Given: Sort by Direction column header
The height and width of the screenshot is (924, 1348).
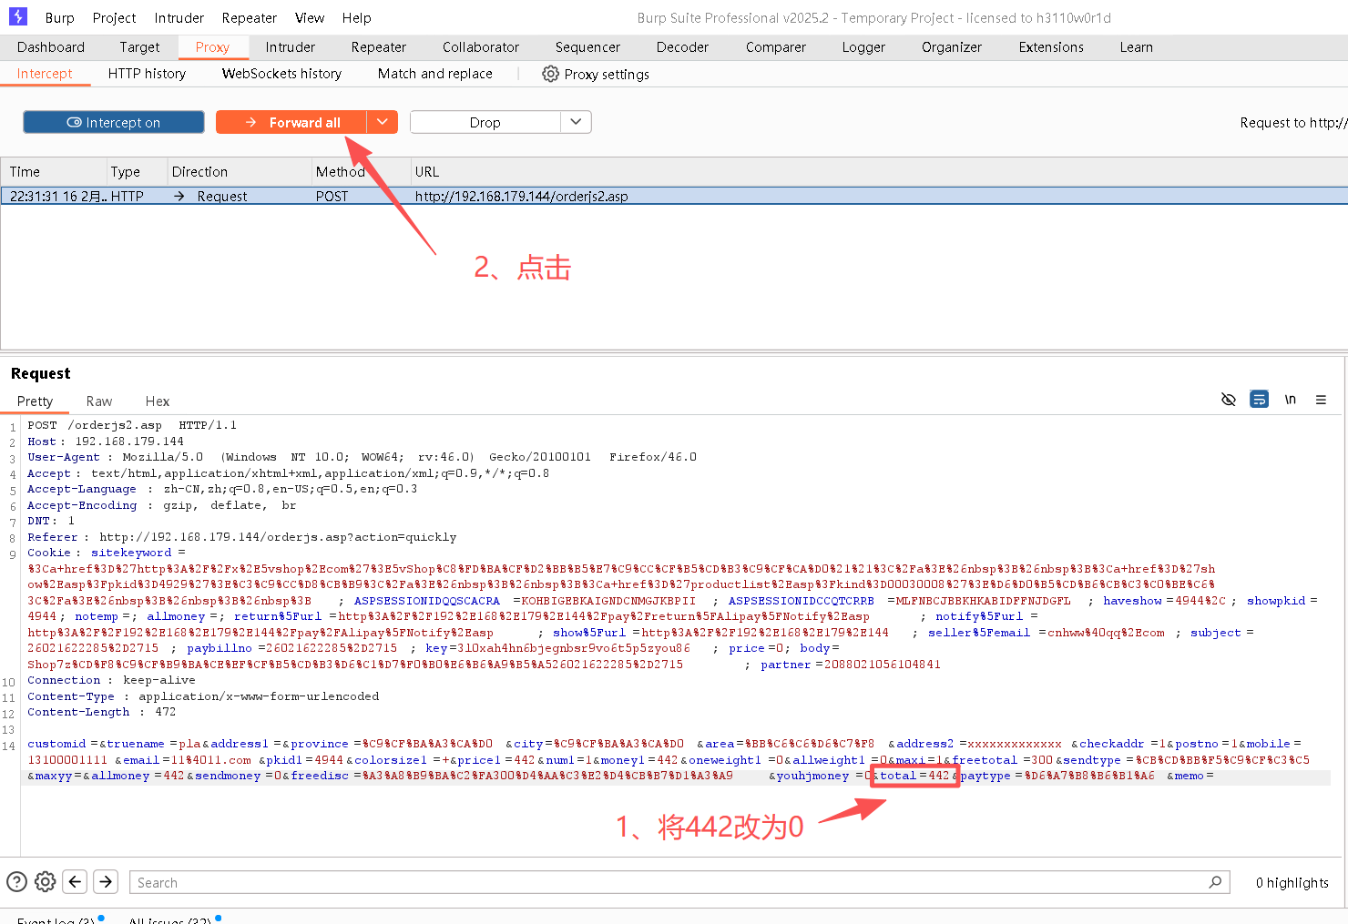Looking at the screenshot, I should pos(239,171).
